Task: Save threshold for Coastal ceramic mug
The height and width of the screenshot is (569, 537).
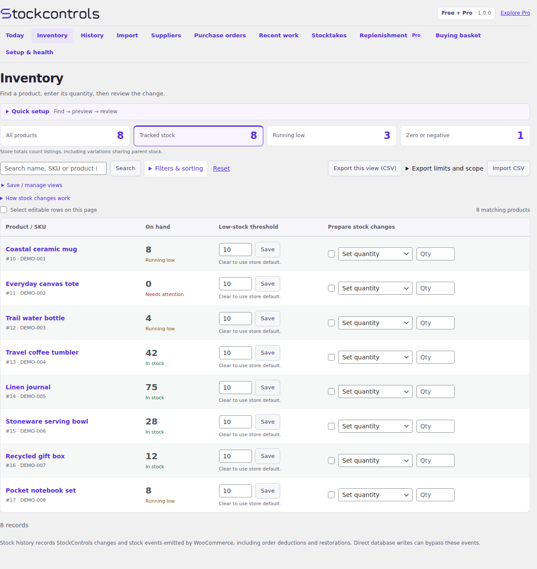Action: pyautogui.click(x=268, y=250)
